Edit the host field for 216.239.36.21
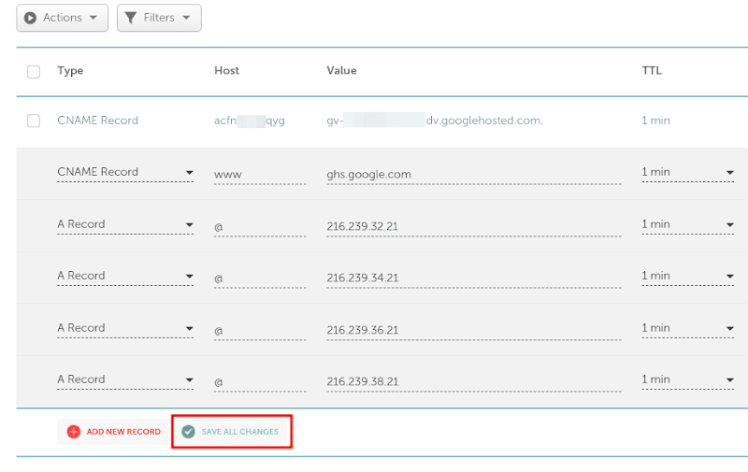The height and width of the screenshot is (472, 748). 260,331
